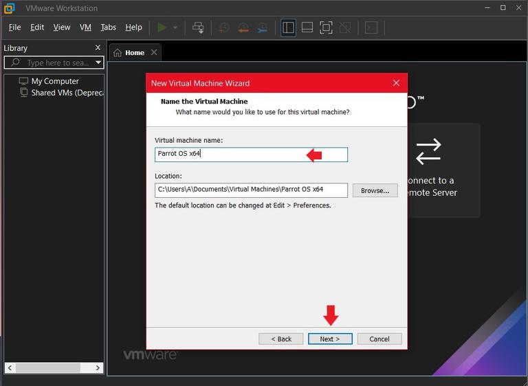
Task: Click the VMware Workstation app icon
Action: 9,8
